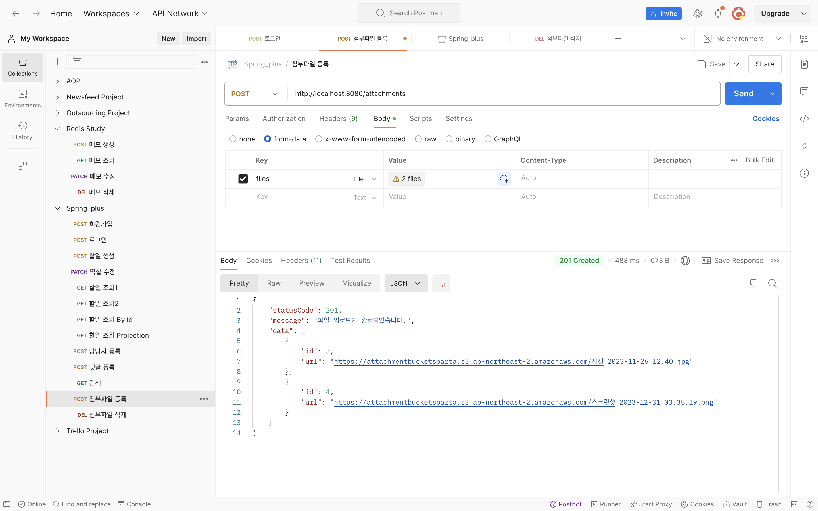Open response options three-dot menu
Screen dimensions: 818x511
775,261
